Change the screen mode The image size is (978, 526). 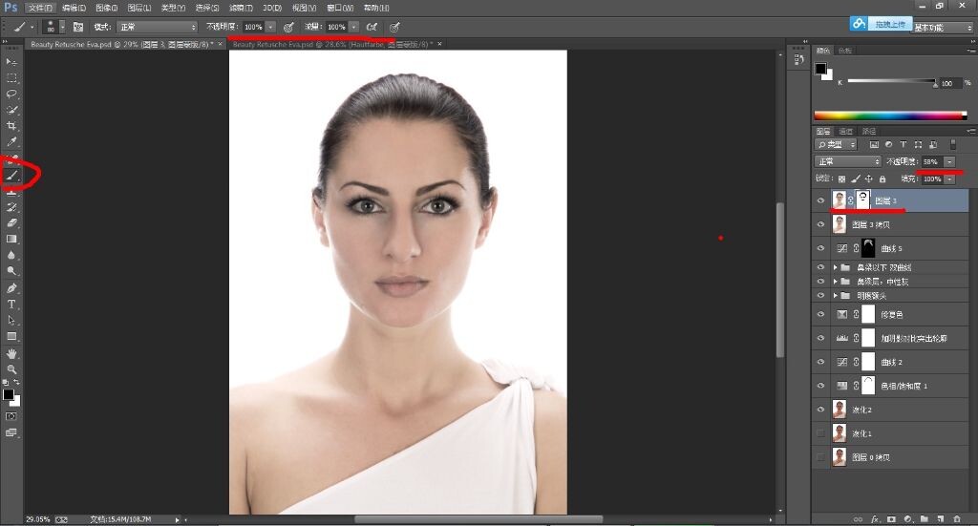tap(11, 432)
